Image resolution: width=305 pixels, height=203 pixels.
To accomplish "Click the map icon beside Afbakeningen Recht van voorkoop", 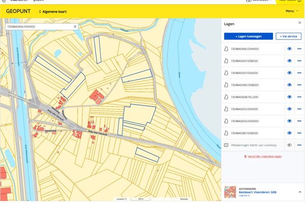I will (227, 145).
